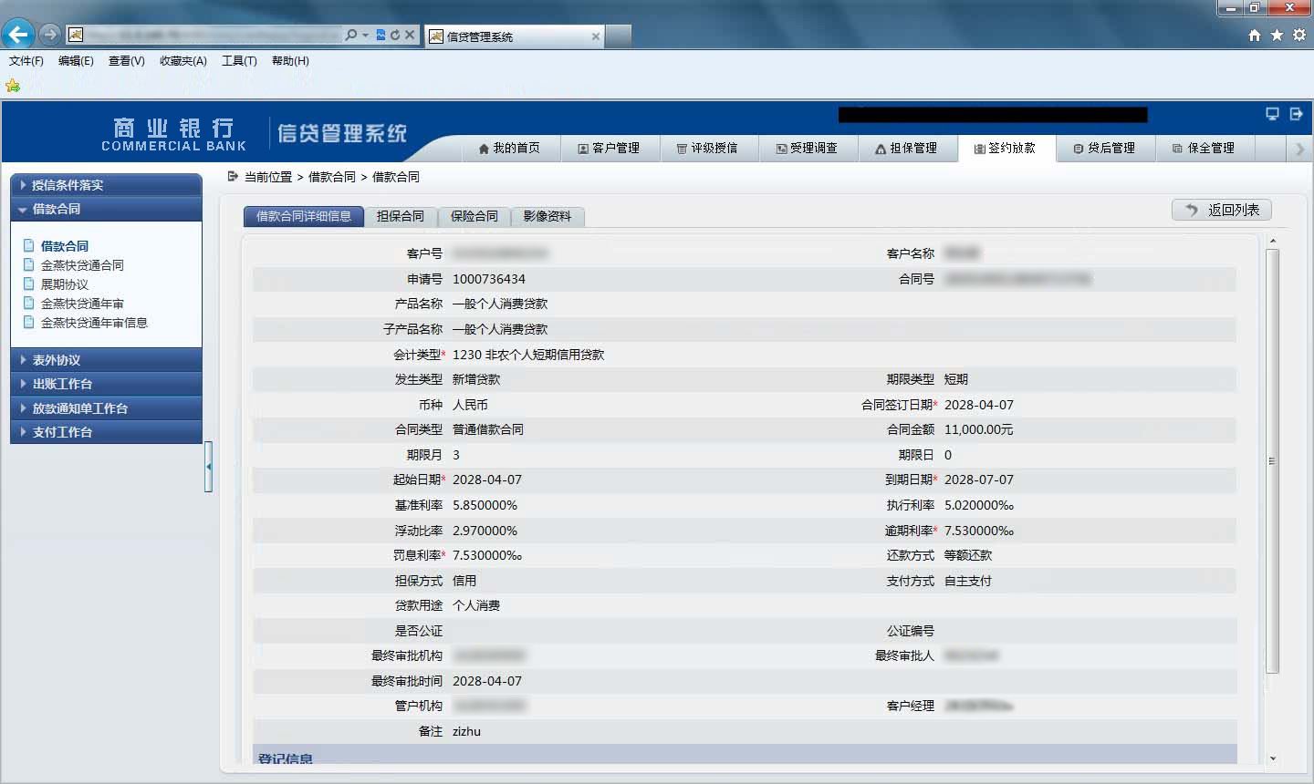Screen dimensions: 1314x784
Task: Open the 文件(F) menu
Action: [x=26, y=61]
